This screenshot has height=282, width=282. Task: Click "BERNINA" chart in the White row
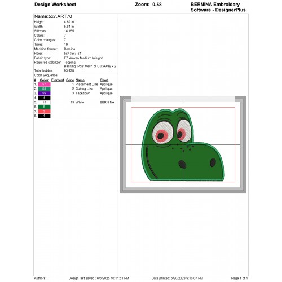[x=107, y=103]
